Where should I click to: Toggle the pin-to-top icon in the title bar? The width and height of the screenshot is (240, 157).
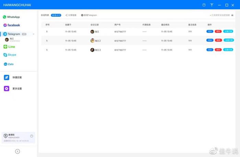coord(212,5)
